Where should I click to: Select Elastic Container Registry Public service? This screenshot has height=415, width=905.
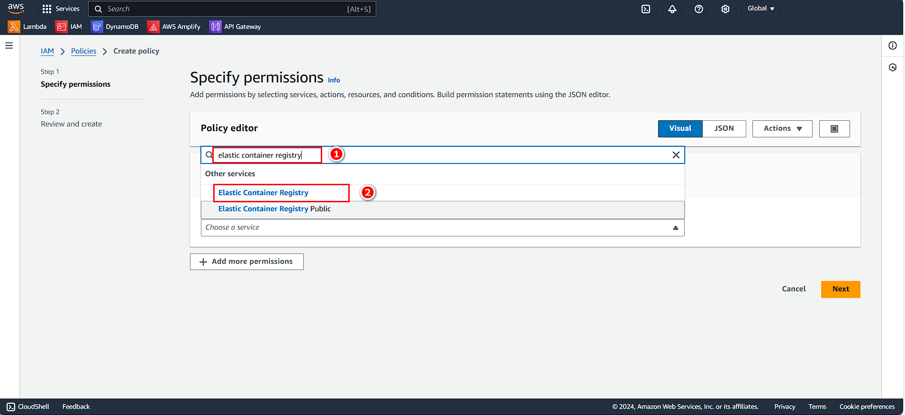443,209
